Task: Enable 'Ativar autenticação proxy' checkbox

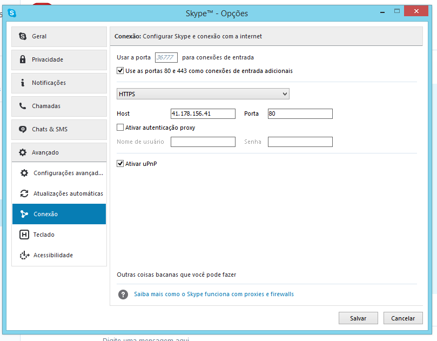Action: (120, 128)
